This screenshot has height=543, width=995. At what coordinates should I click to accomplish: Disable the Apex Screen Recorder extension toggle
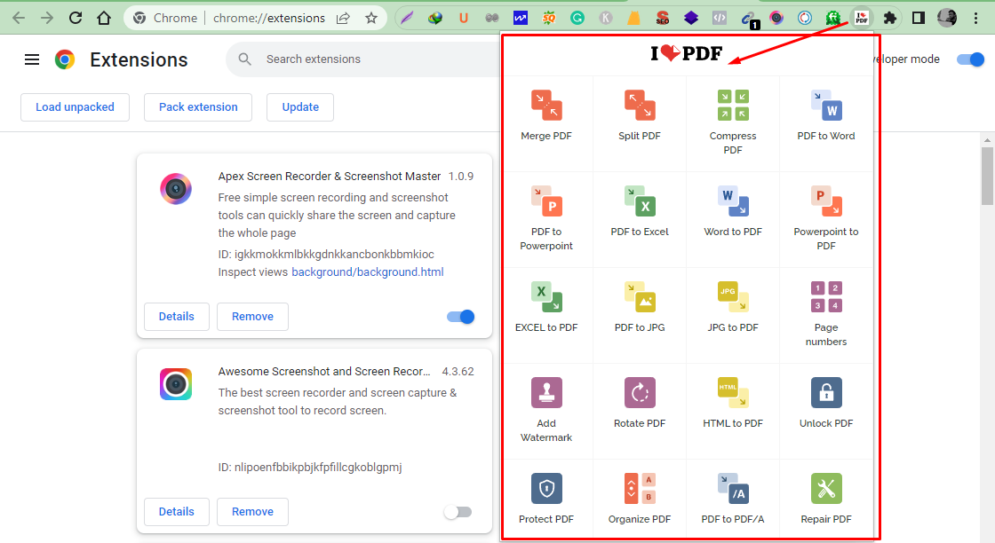tap(461, 317)
